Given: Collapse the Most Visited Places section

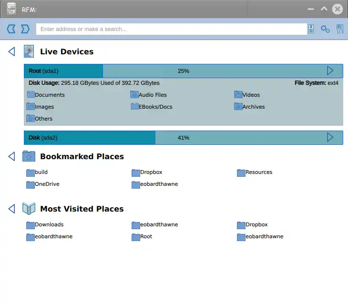Looking at the screenshot, I should click(x=11, y=209).
